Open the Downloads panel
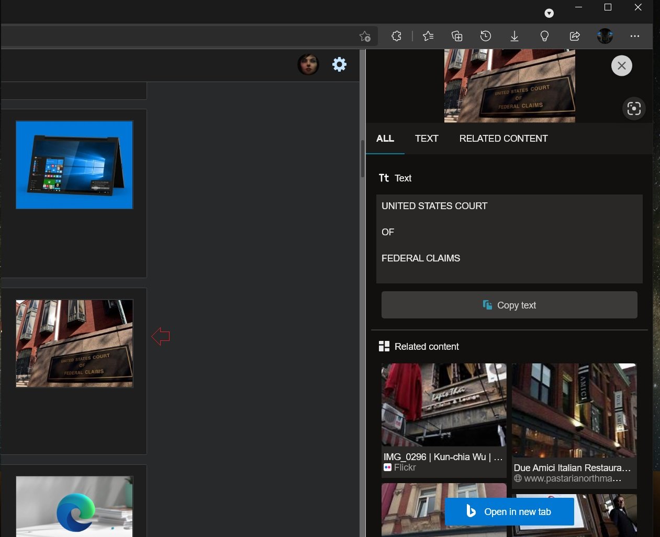660x537 pixels. [514, 36]
